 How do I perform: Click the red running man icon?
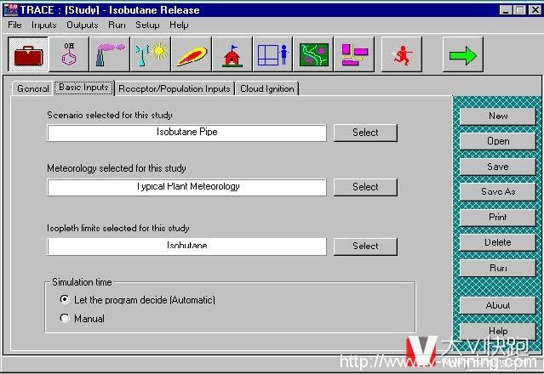click(x=402, y=54)
